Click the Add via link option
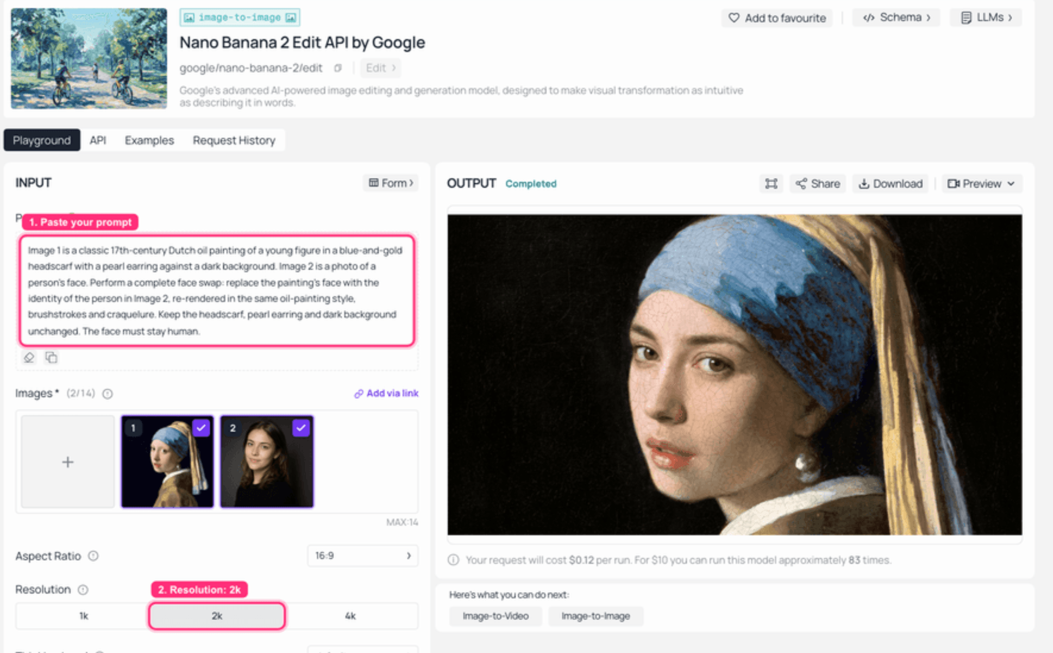Viewport: 1053px width, 653px height. (x=386, y=394)
